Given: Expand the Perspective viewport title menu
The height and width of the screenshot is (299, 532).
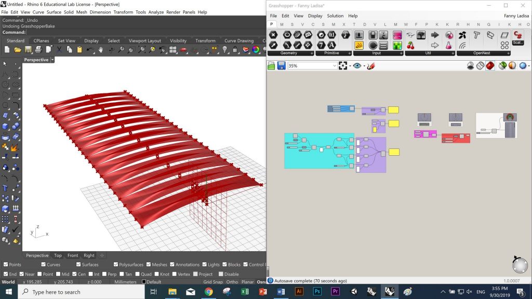Looking at the screenshot, I should pyautogui.click(x=52, y=60).
